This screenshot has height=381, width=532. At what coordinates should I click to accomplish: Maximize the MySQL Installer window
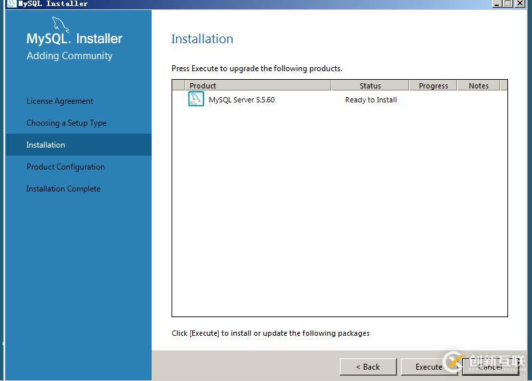click(x=508, y=3)
